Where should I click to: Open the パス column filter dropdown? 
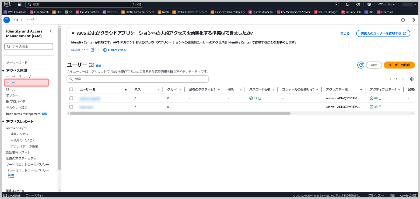click(159, 89)
